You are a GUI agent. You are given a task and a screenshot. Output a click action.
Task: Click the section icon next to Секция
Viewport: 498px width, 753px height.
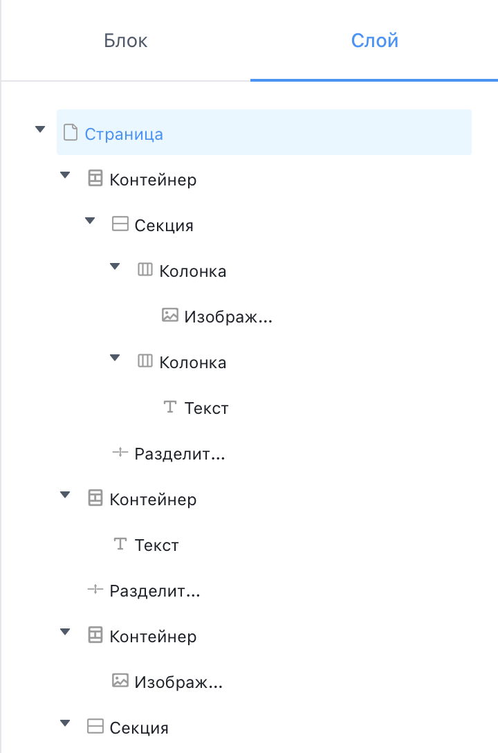[x=120, y=224]
